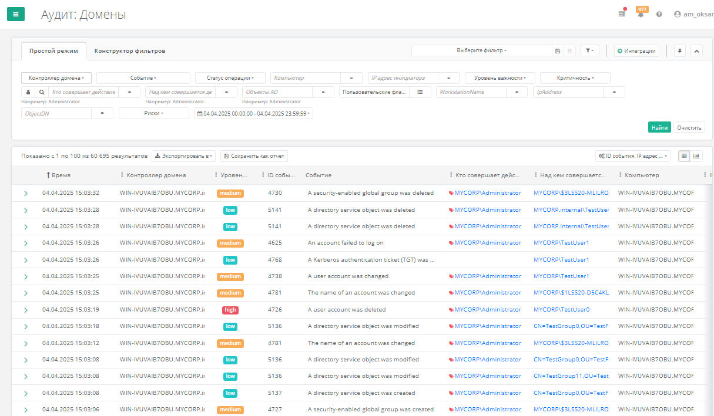Switch to table view of results
Screen dimensions: 714x416
[684, 156]
